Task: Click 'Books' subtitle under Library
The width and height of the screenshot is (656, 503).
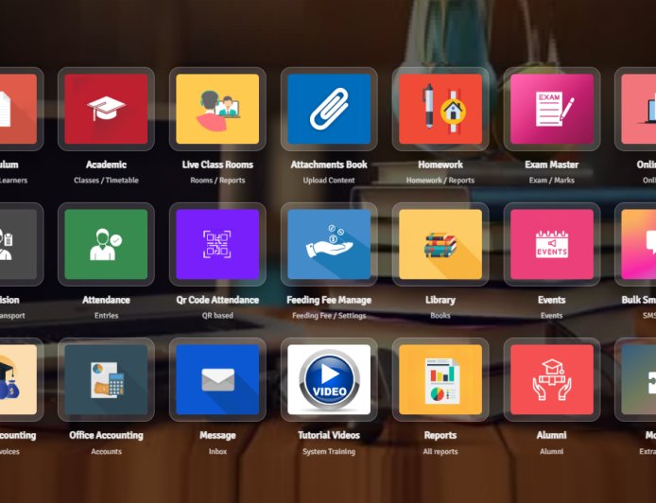Action: (440, 316)
